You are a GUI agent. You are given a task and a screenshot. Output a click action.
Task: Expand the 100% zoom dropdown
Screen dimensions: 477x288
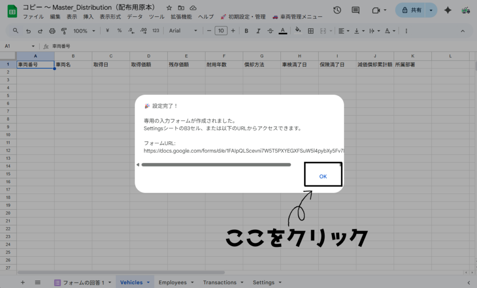point(84,31)
